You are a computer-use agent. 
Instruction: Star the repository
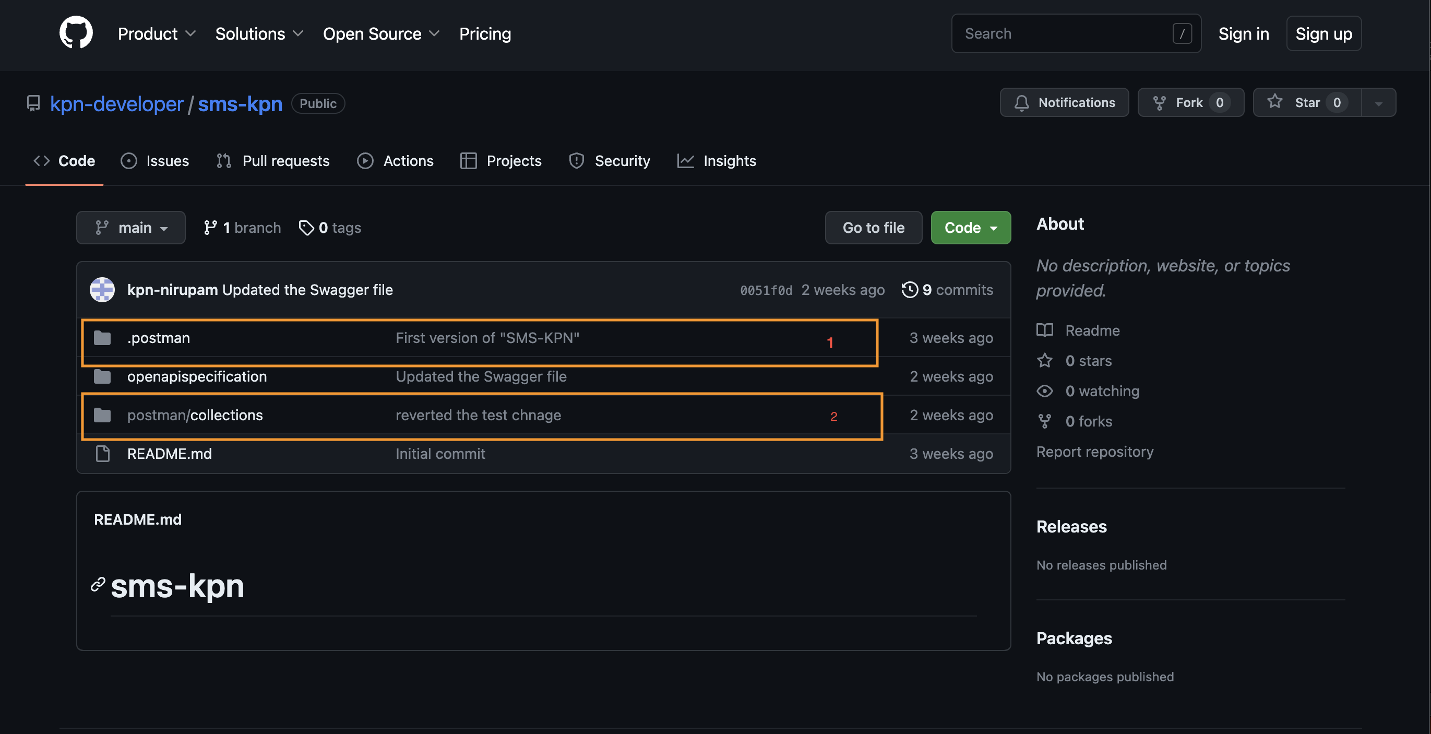(1307, 102)
